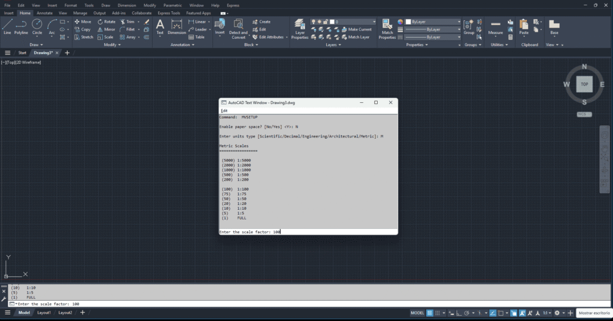The width and height of the screenshot is (613, 321).
Task: Expand the Utilities panel
Action: click(499, 44)
